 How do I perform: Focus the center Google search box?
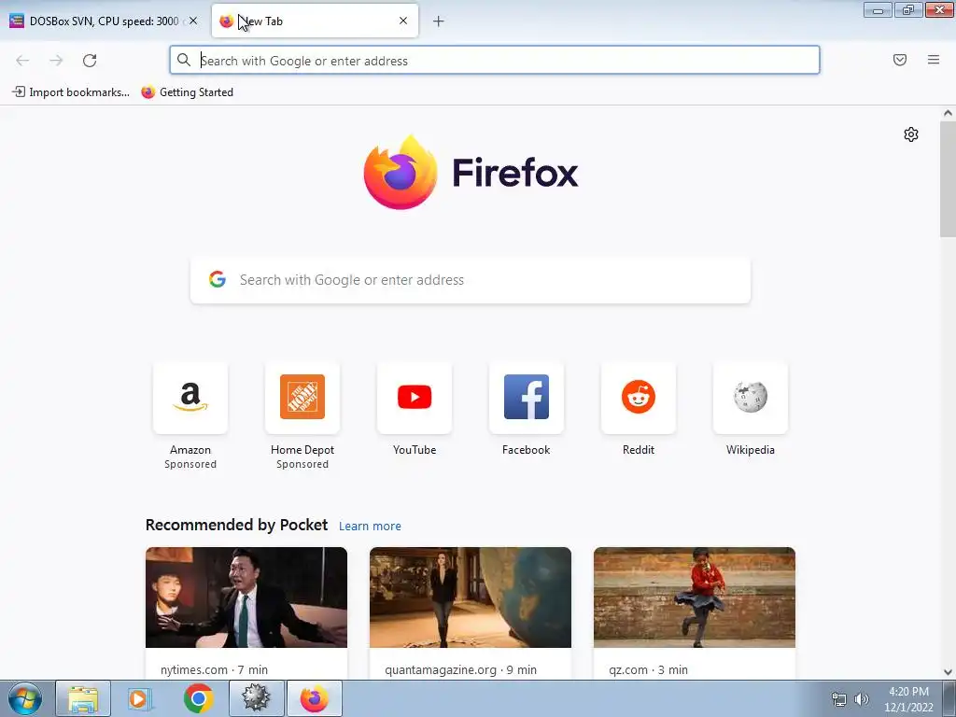pyautogui.click(x=471, y=280)
